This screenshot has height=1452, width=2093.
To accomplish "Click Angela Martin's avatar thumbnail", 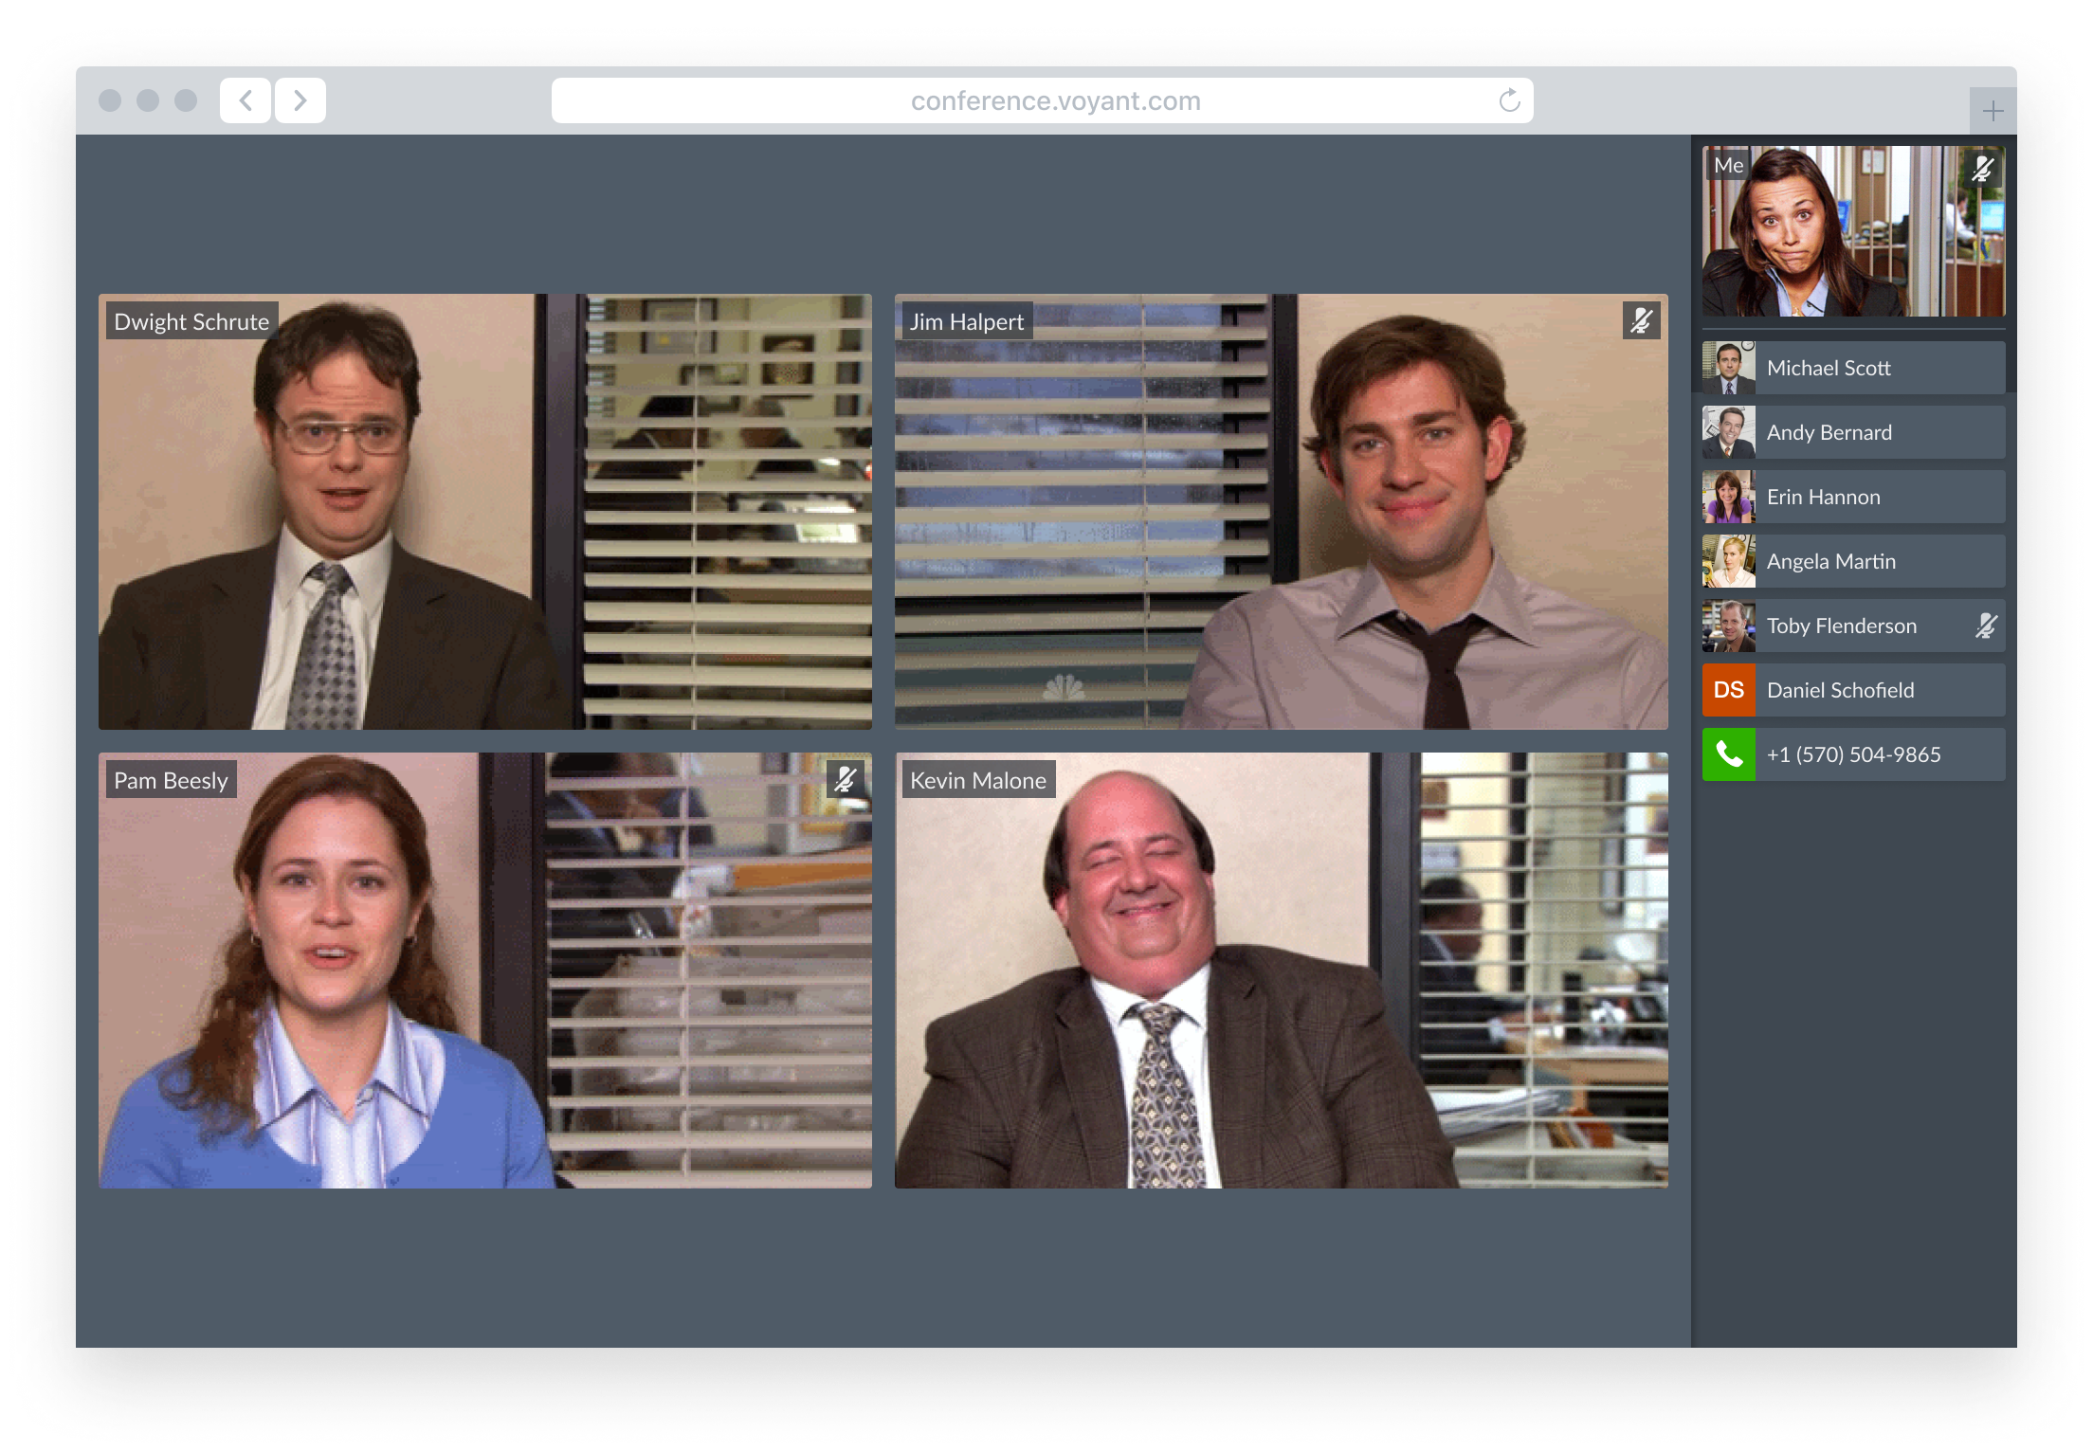I will coord(1728,561).
